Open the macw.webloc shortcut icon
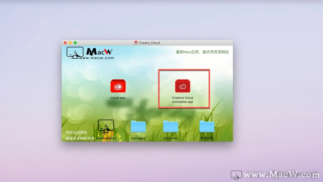This screenshot has height=182, width=323. 106,126
